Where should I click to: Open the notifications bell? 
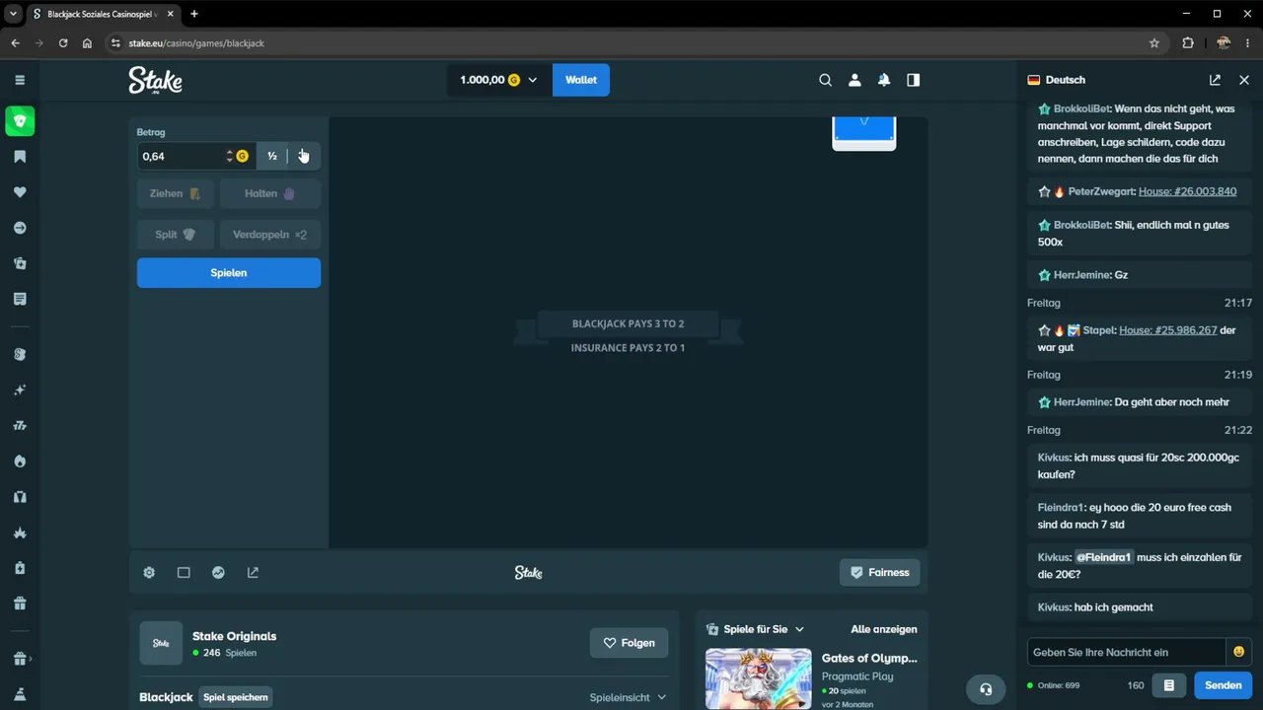(884, 80)
